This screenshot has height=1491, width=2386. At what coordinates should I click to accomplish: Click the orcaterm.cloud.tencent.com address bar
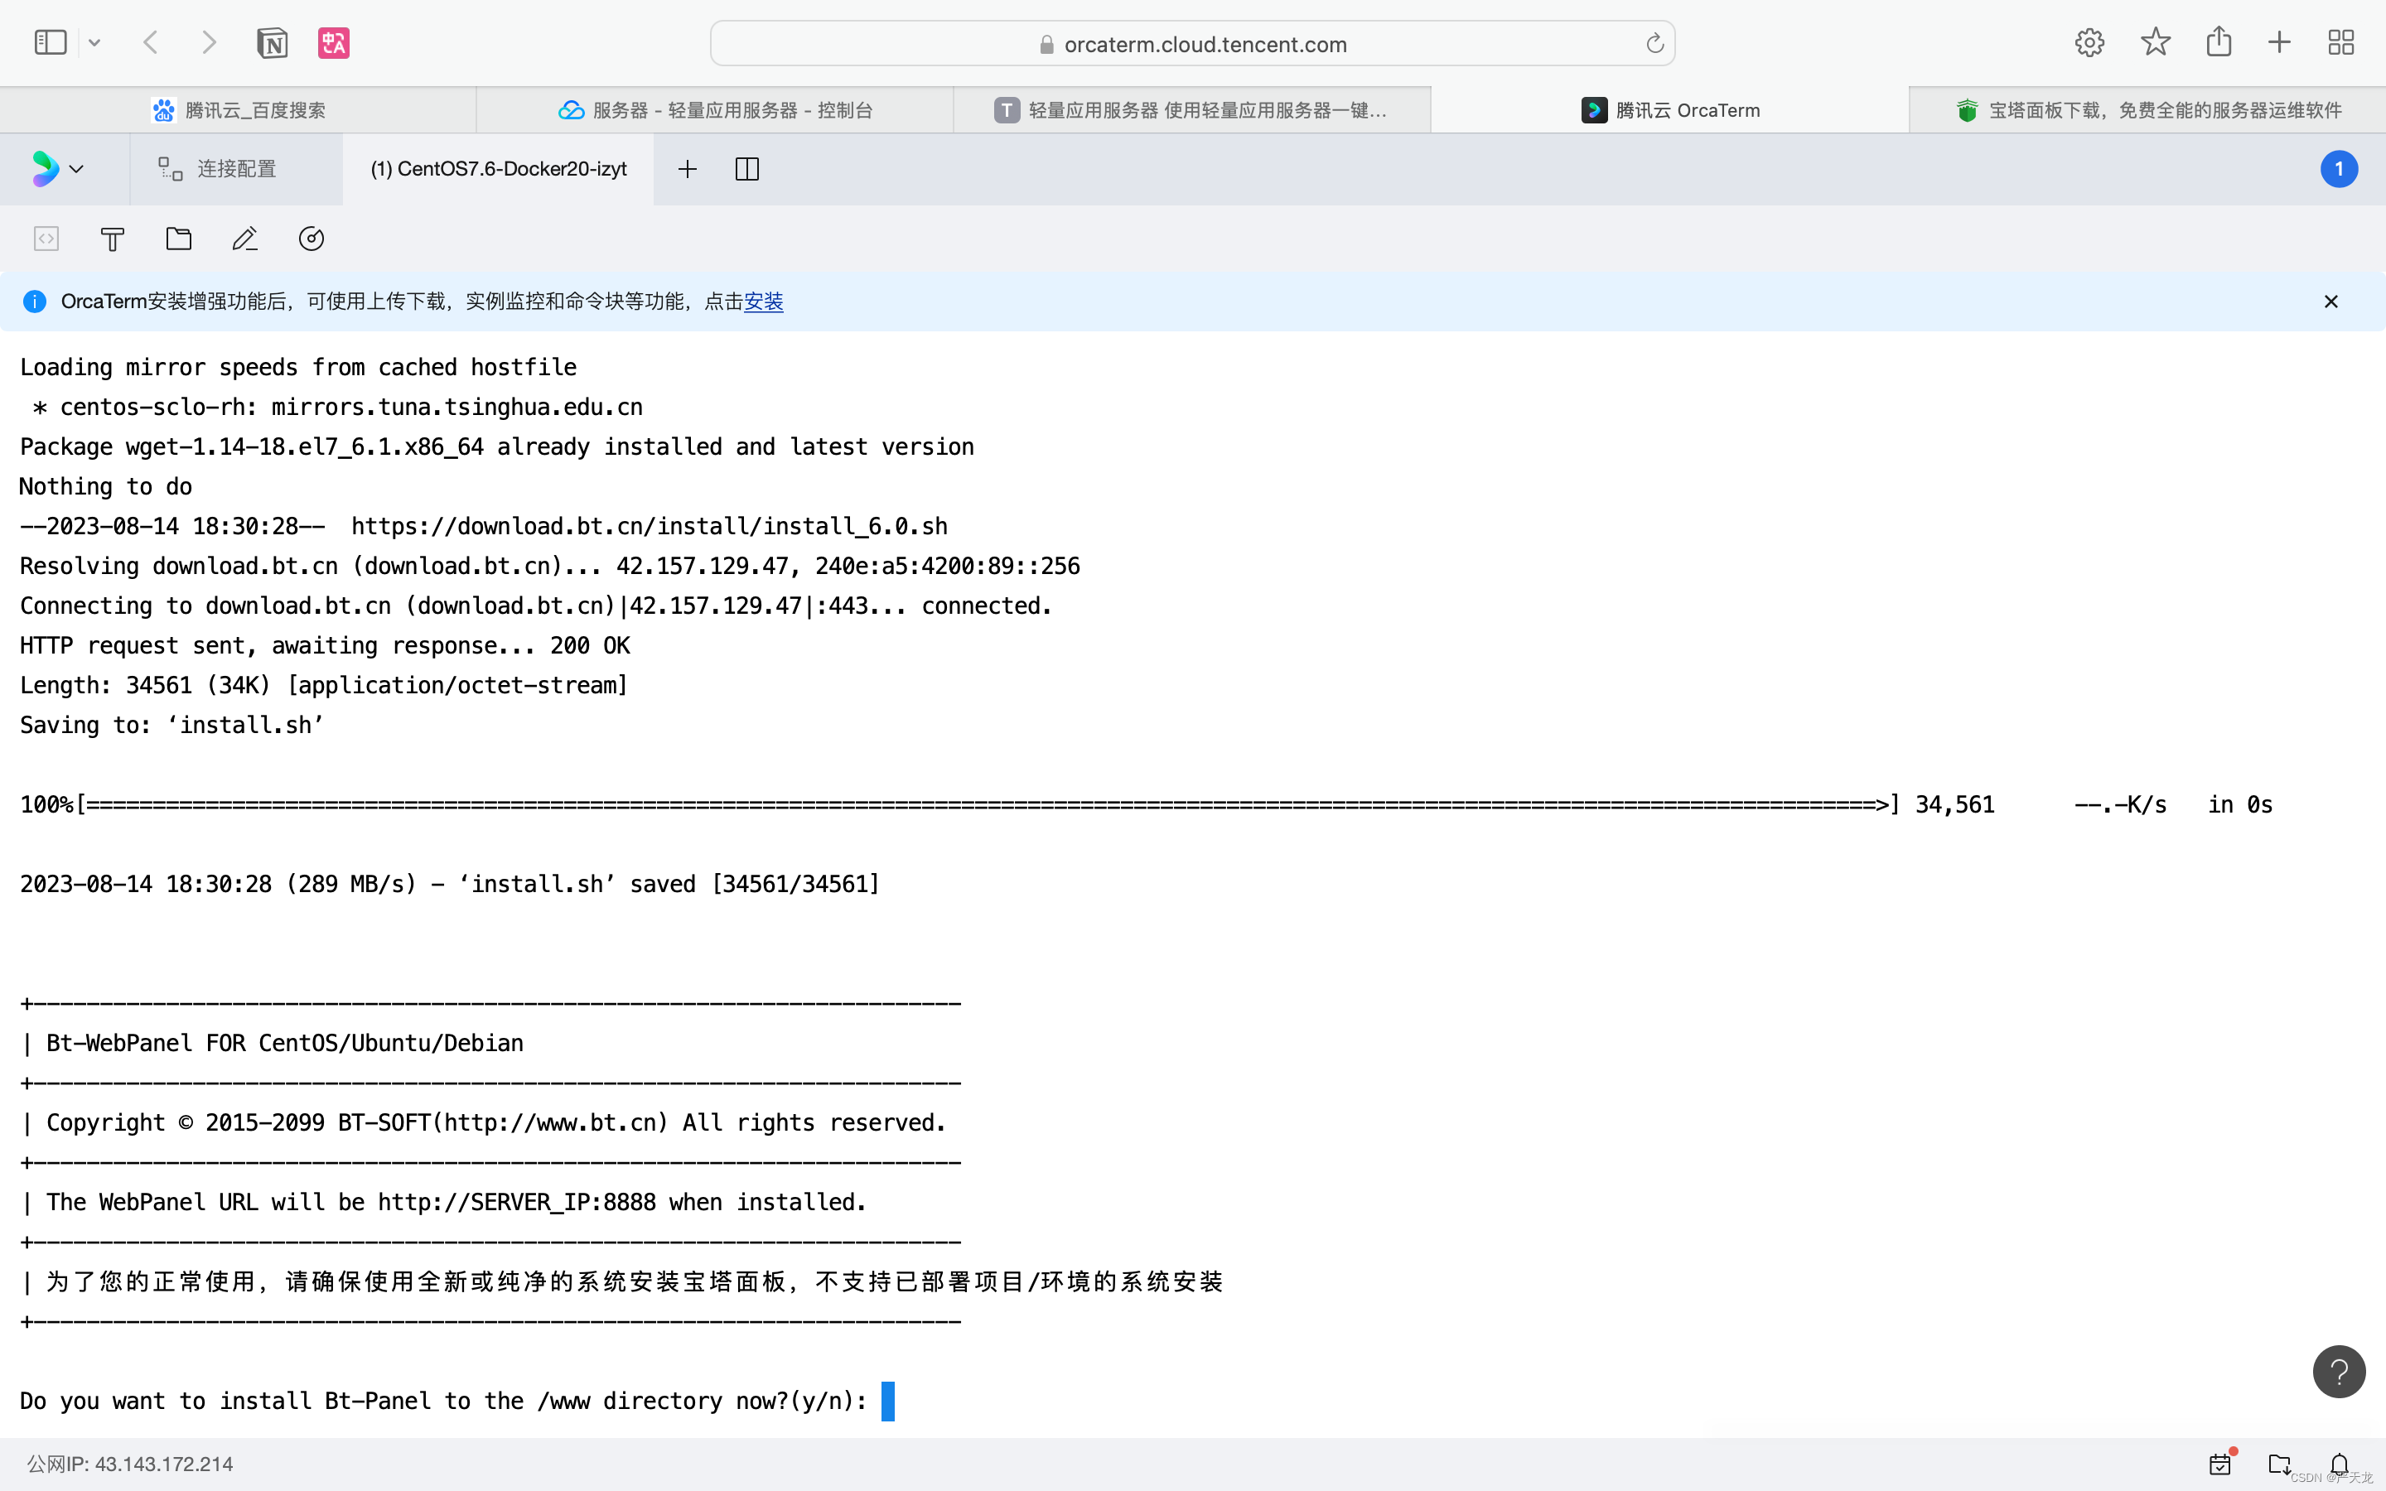point(1192,43)
